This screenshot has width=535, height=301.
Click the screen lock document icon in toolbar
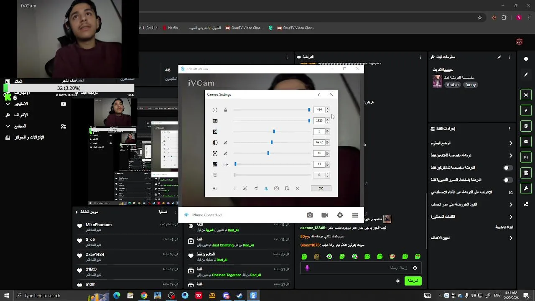click(x=287, y=189)
